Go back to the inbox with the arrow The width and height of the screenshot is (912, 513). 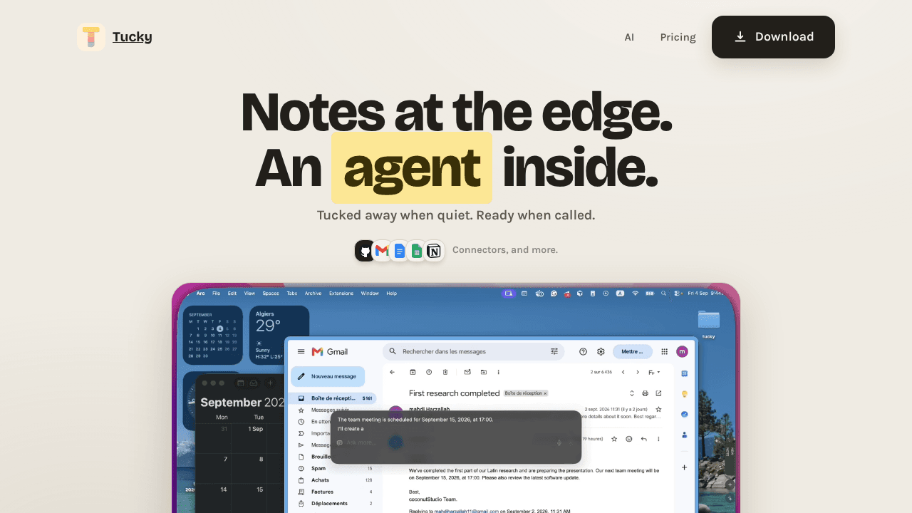tap(392, 372)
